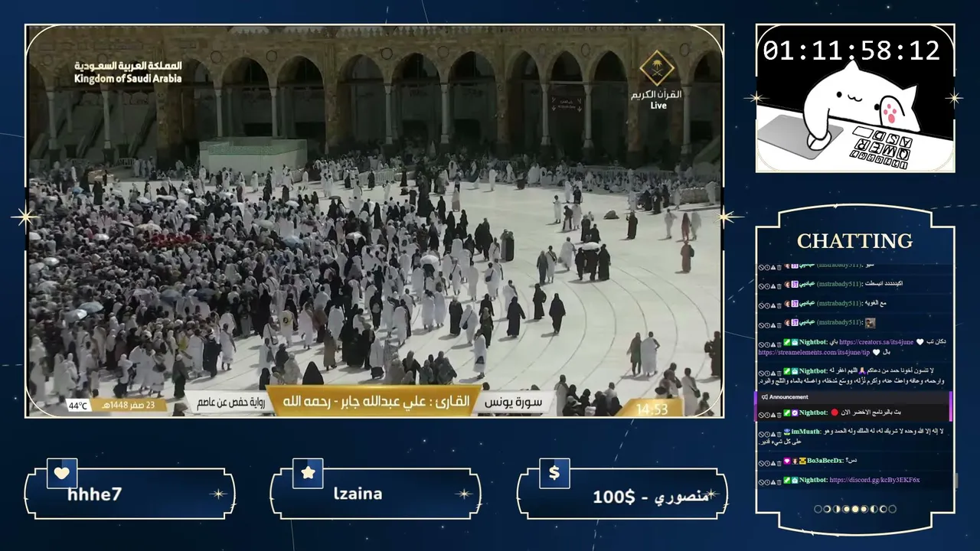Click the warn triangle on Nightbot's discord message
980x551 pixels.
click(x=773, y=481)
